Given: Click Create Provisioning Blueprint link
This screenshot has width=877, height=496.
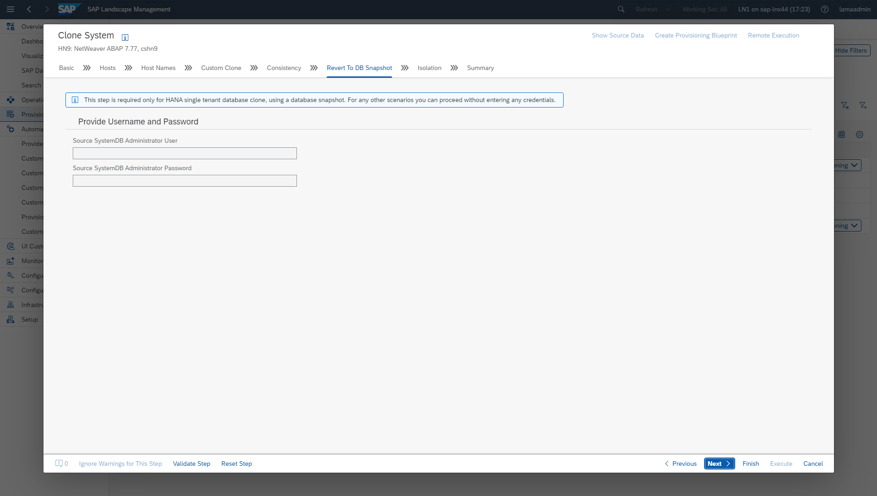Looking at the screenshot, I should 696,35.
